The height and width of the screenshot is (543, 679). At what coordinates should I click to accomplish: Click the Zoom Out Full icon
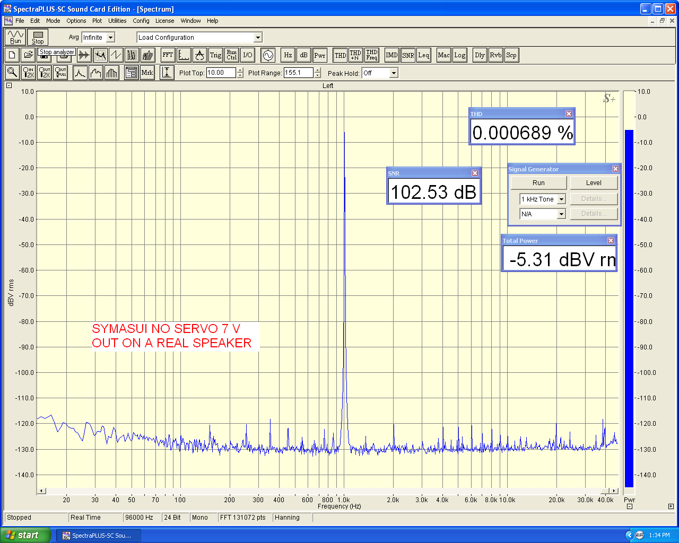coord(60,73)
